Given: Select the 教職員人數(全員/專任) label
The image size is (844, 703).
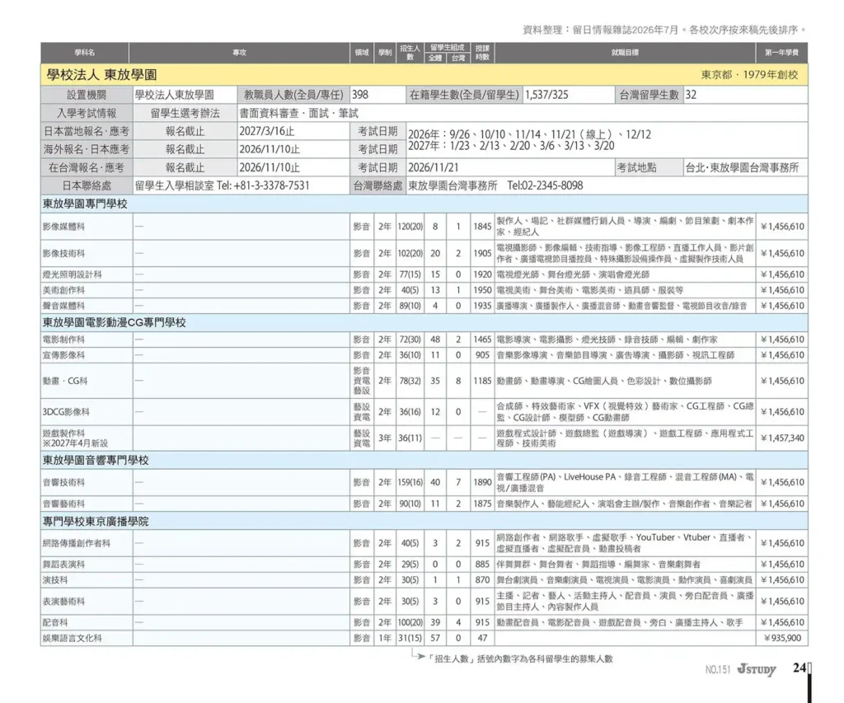Looking at the screenshot, I should coord(293,96).
